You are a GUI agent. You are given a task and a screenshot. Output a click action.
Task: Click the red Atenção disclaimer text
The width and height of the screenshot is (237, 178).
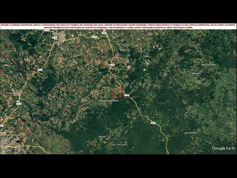pos(118,26)
